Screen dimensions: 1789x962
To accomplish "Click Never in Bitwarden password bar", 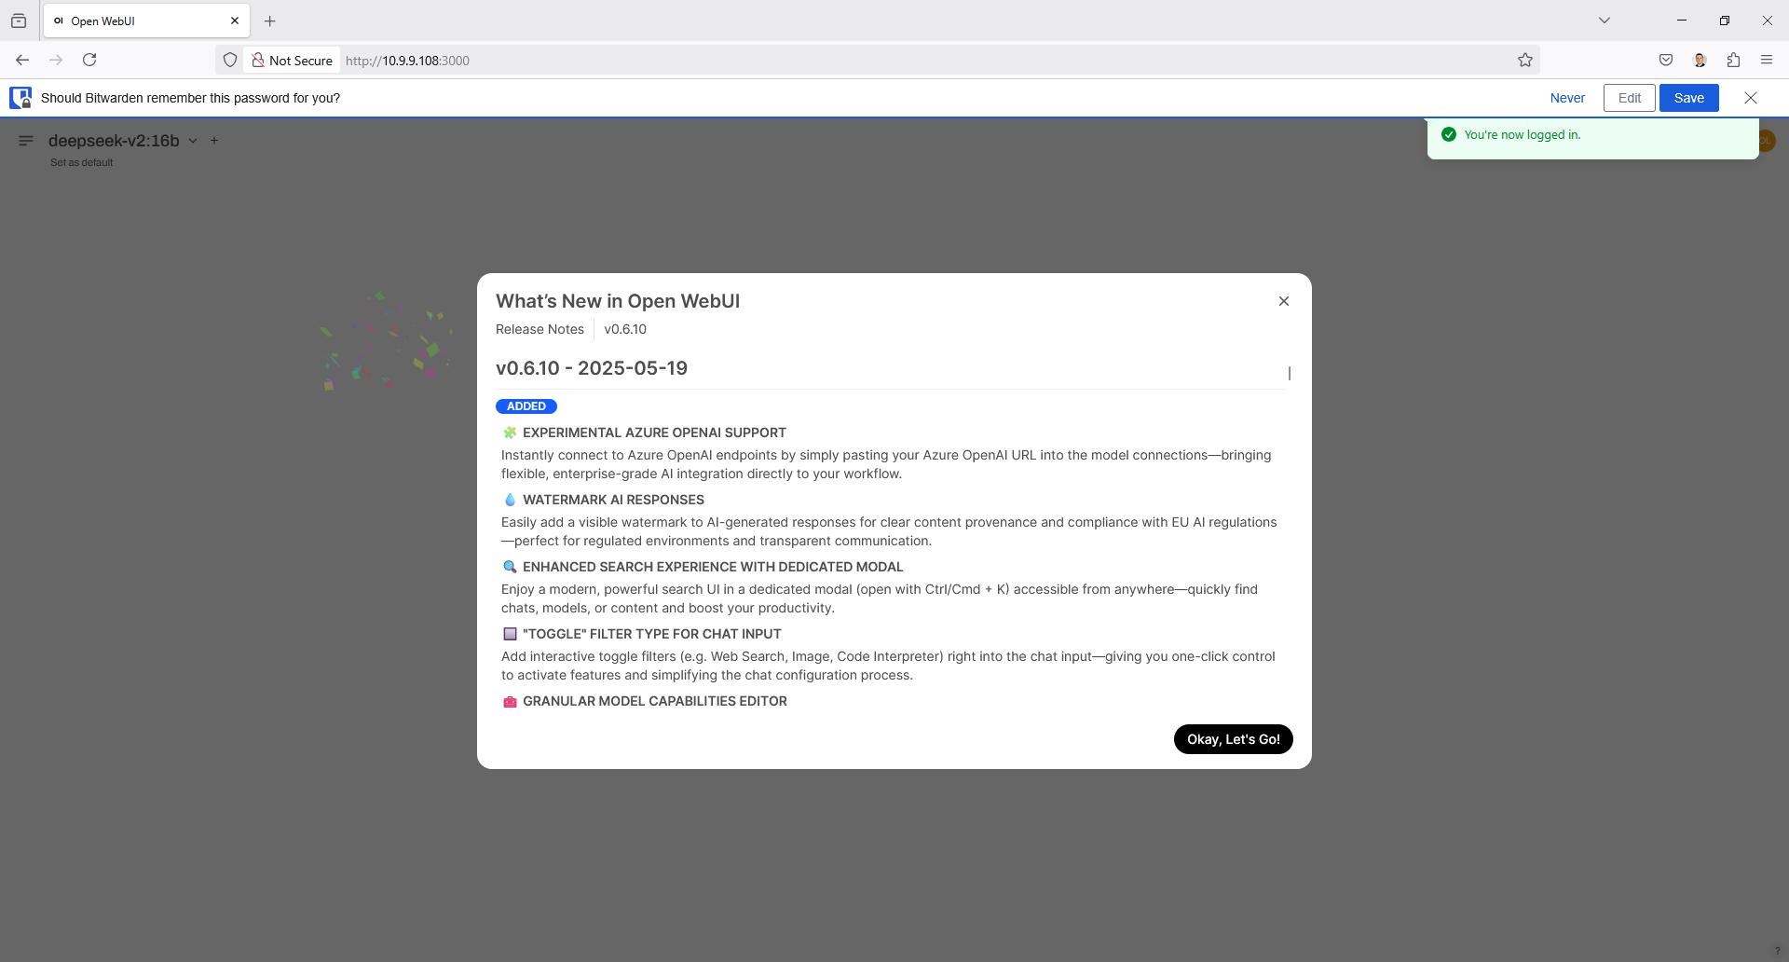I will coord(1567,98).
